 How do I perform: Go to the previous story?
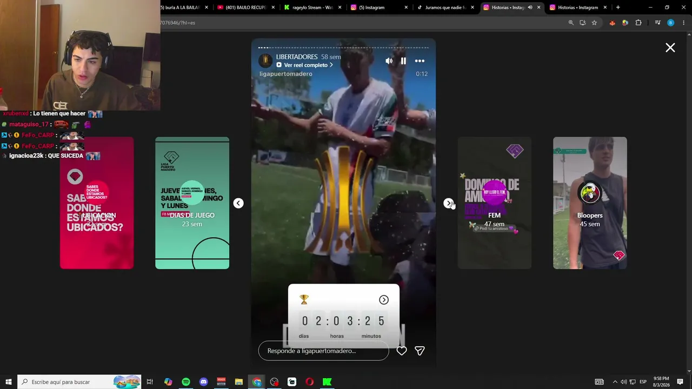click(238, 203)
